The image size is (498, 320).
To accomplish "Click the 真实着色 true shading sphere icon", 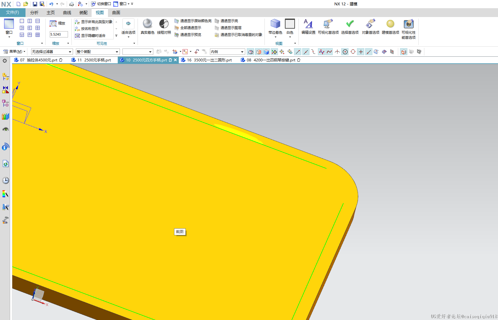I will [x=147, y=24].
